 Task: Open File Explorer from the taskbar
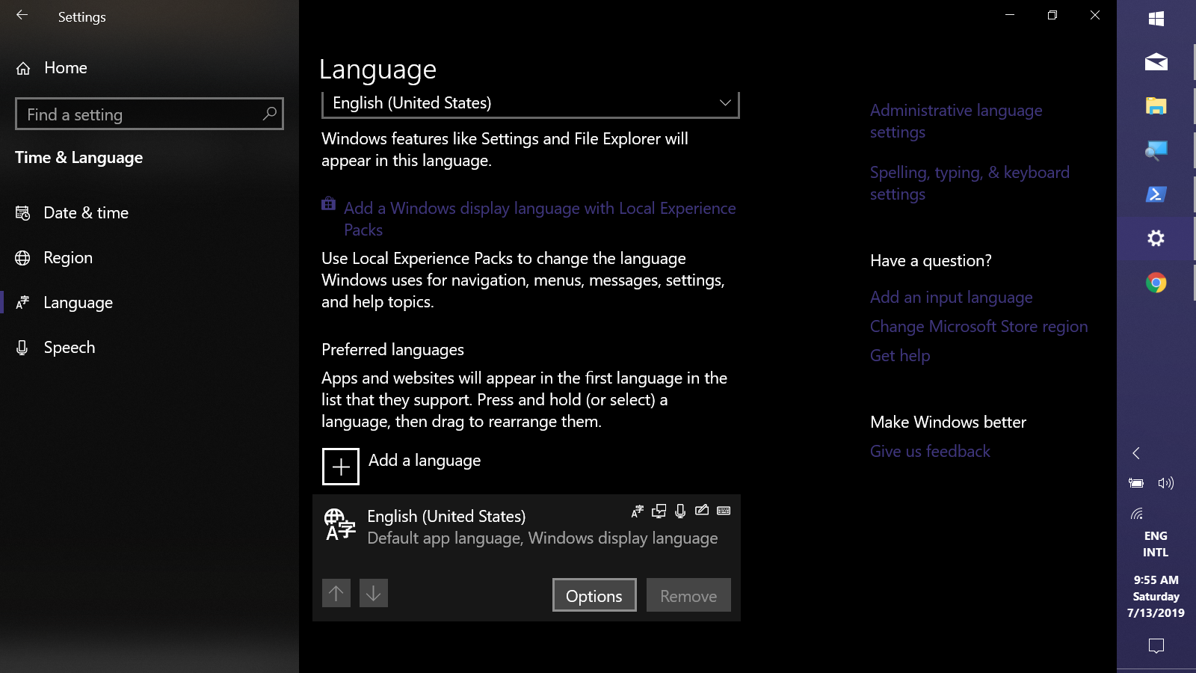pos(1156,106)
